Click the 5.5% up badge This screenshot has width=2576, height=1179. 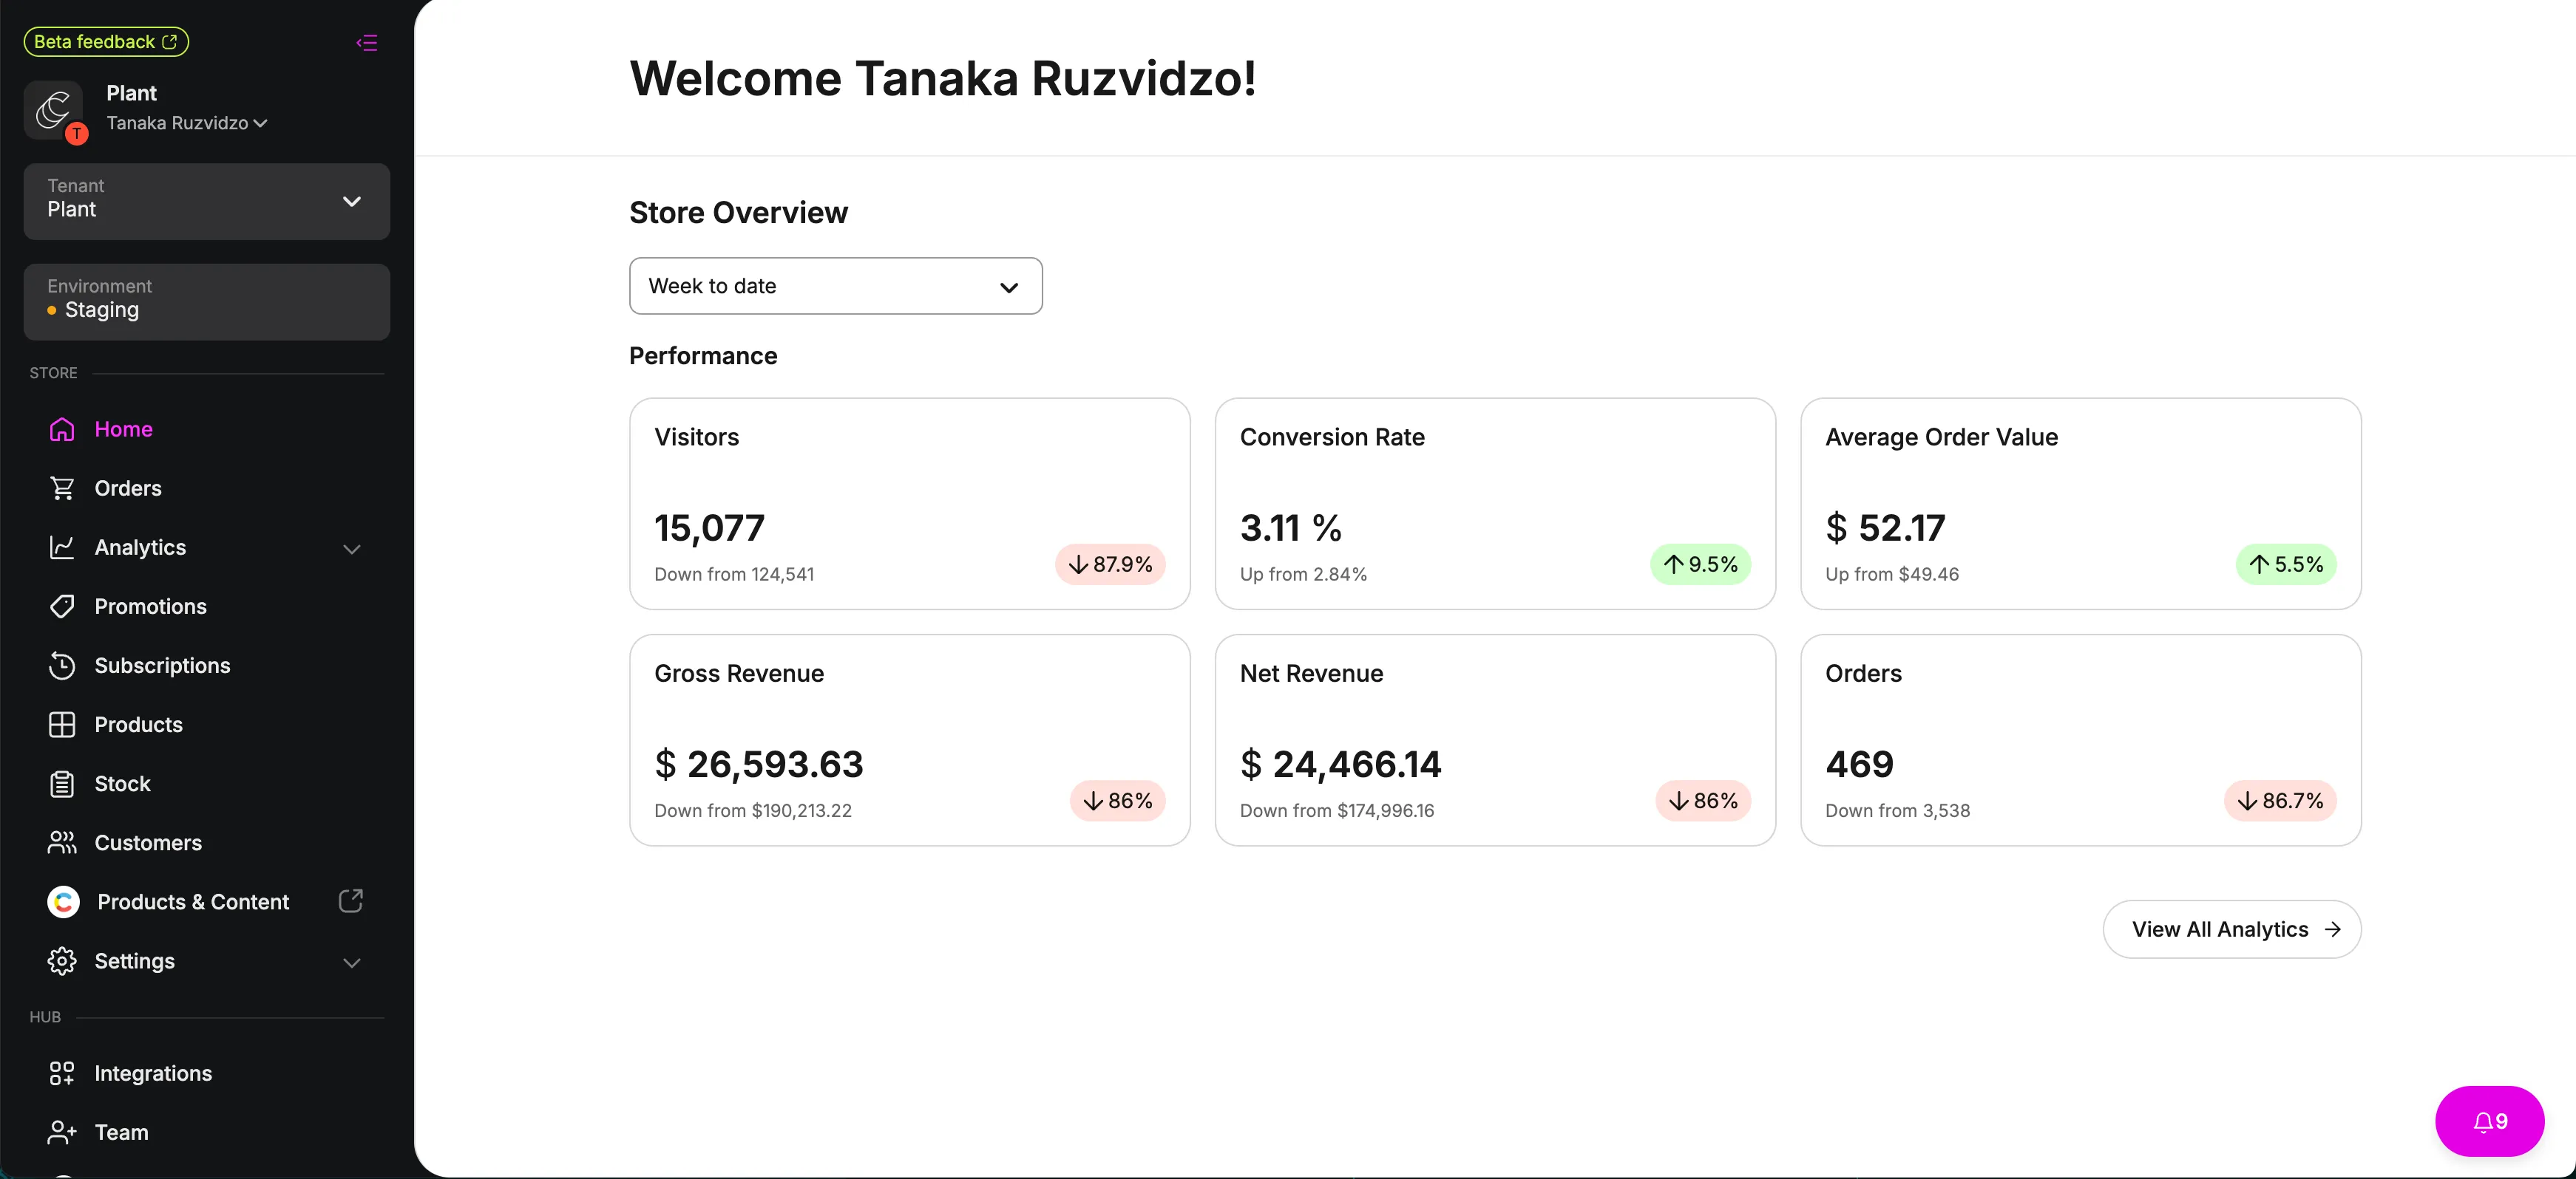2286,564
